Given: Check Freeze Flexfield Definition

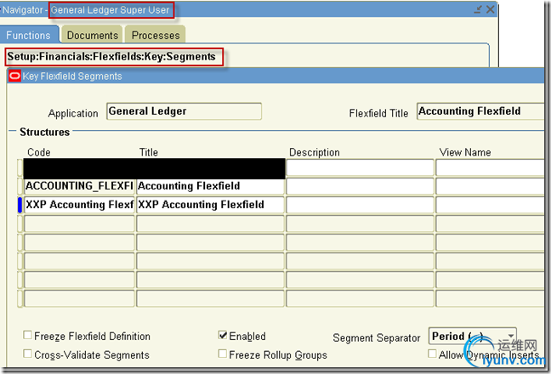Looking at the screenshot, I should coord(27,335).
